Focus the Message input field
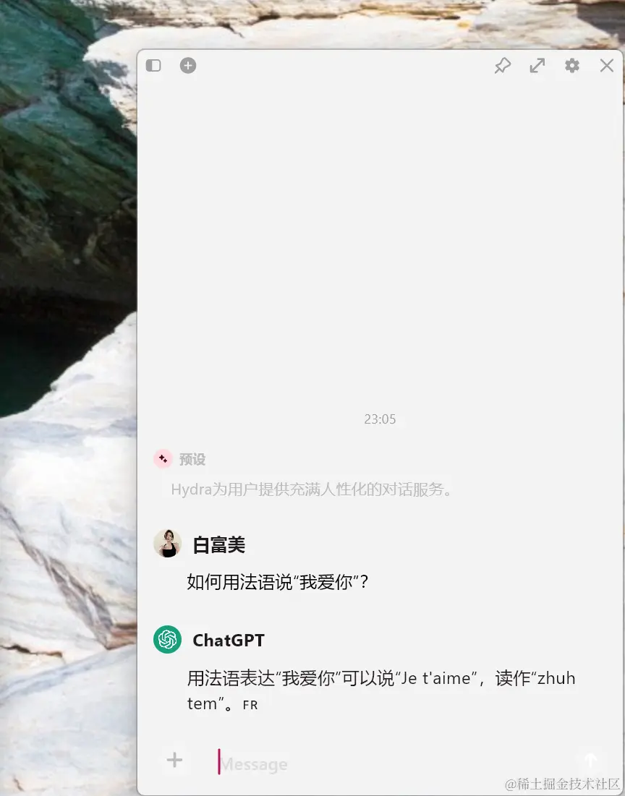The image size is (625, 796). point(391,763)
